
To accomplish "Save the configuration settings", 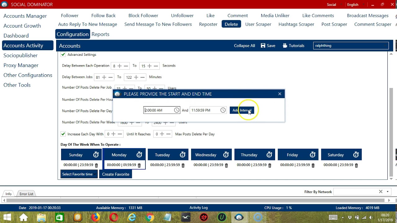I will 268,46.
